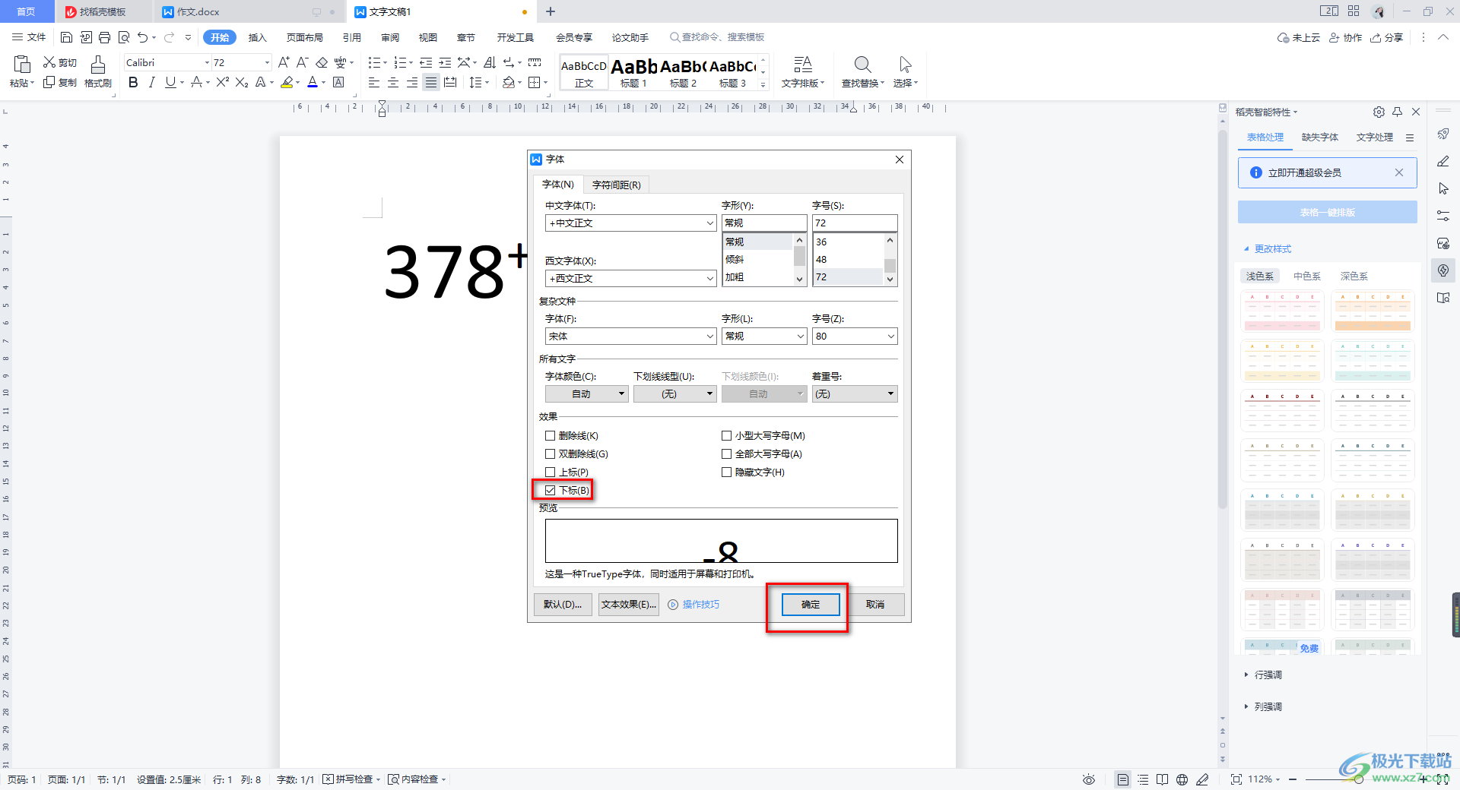Select size 48 in font size list
The height and width of the screenshot is (790, 1460).
coord(848,260)
